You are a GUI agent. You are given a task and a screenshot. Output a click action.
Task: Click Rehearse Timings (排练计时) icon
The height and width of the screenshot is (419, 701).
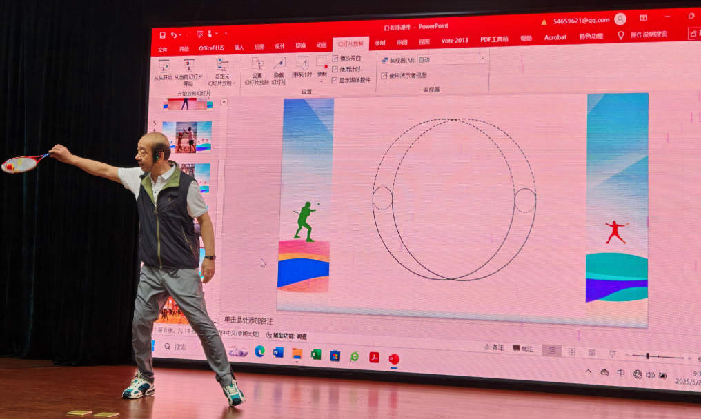(x=302, y=64)
